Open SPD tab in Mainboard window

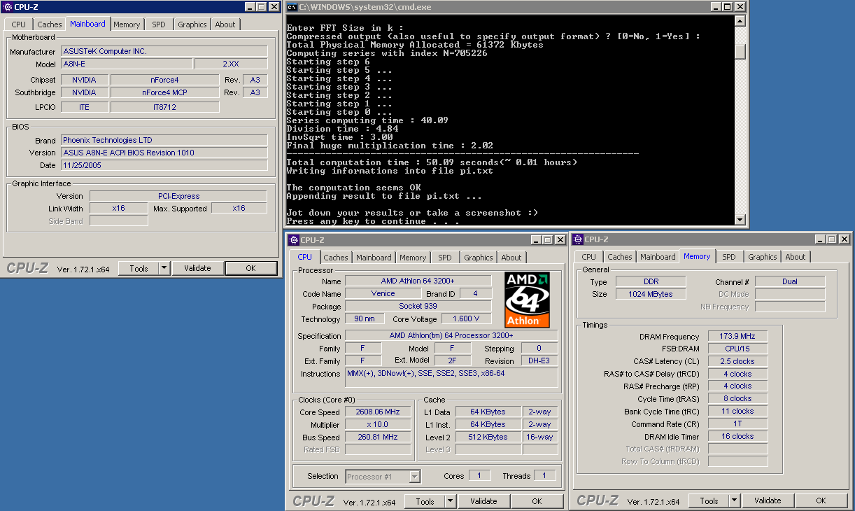[x=159, y=24]
